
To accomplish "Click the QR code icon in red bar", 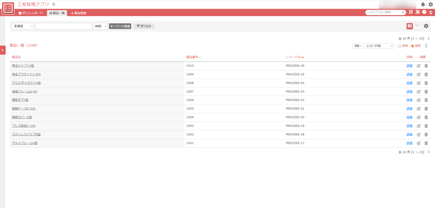I will [x=411, y=12].
